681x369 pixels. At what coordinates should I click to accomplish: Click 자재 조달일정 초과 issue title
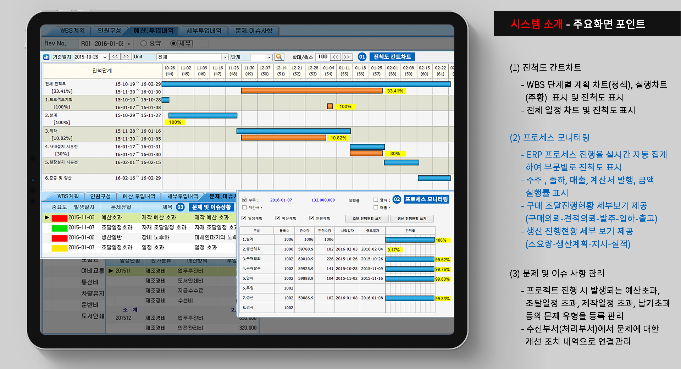(164, 227)
